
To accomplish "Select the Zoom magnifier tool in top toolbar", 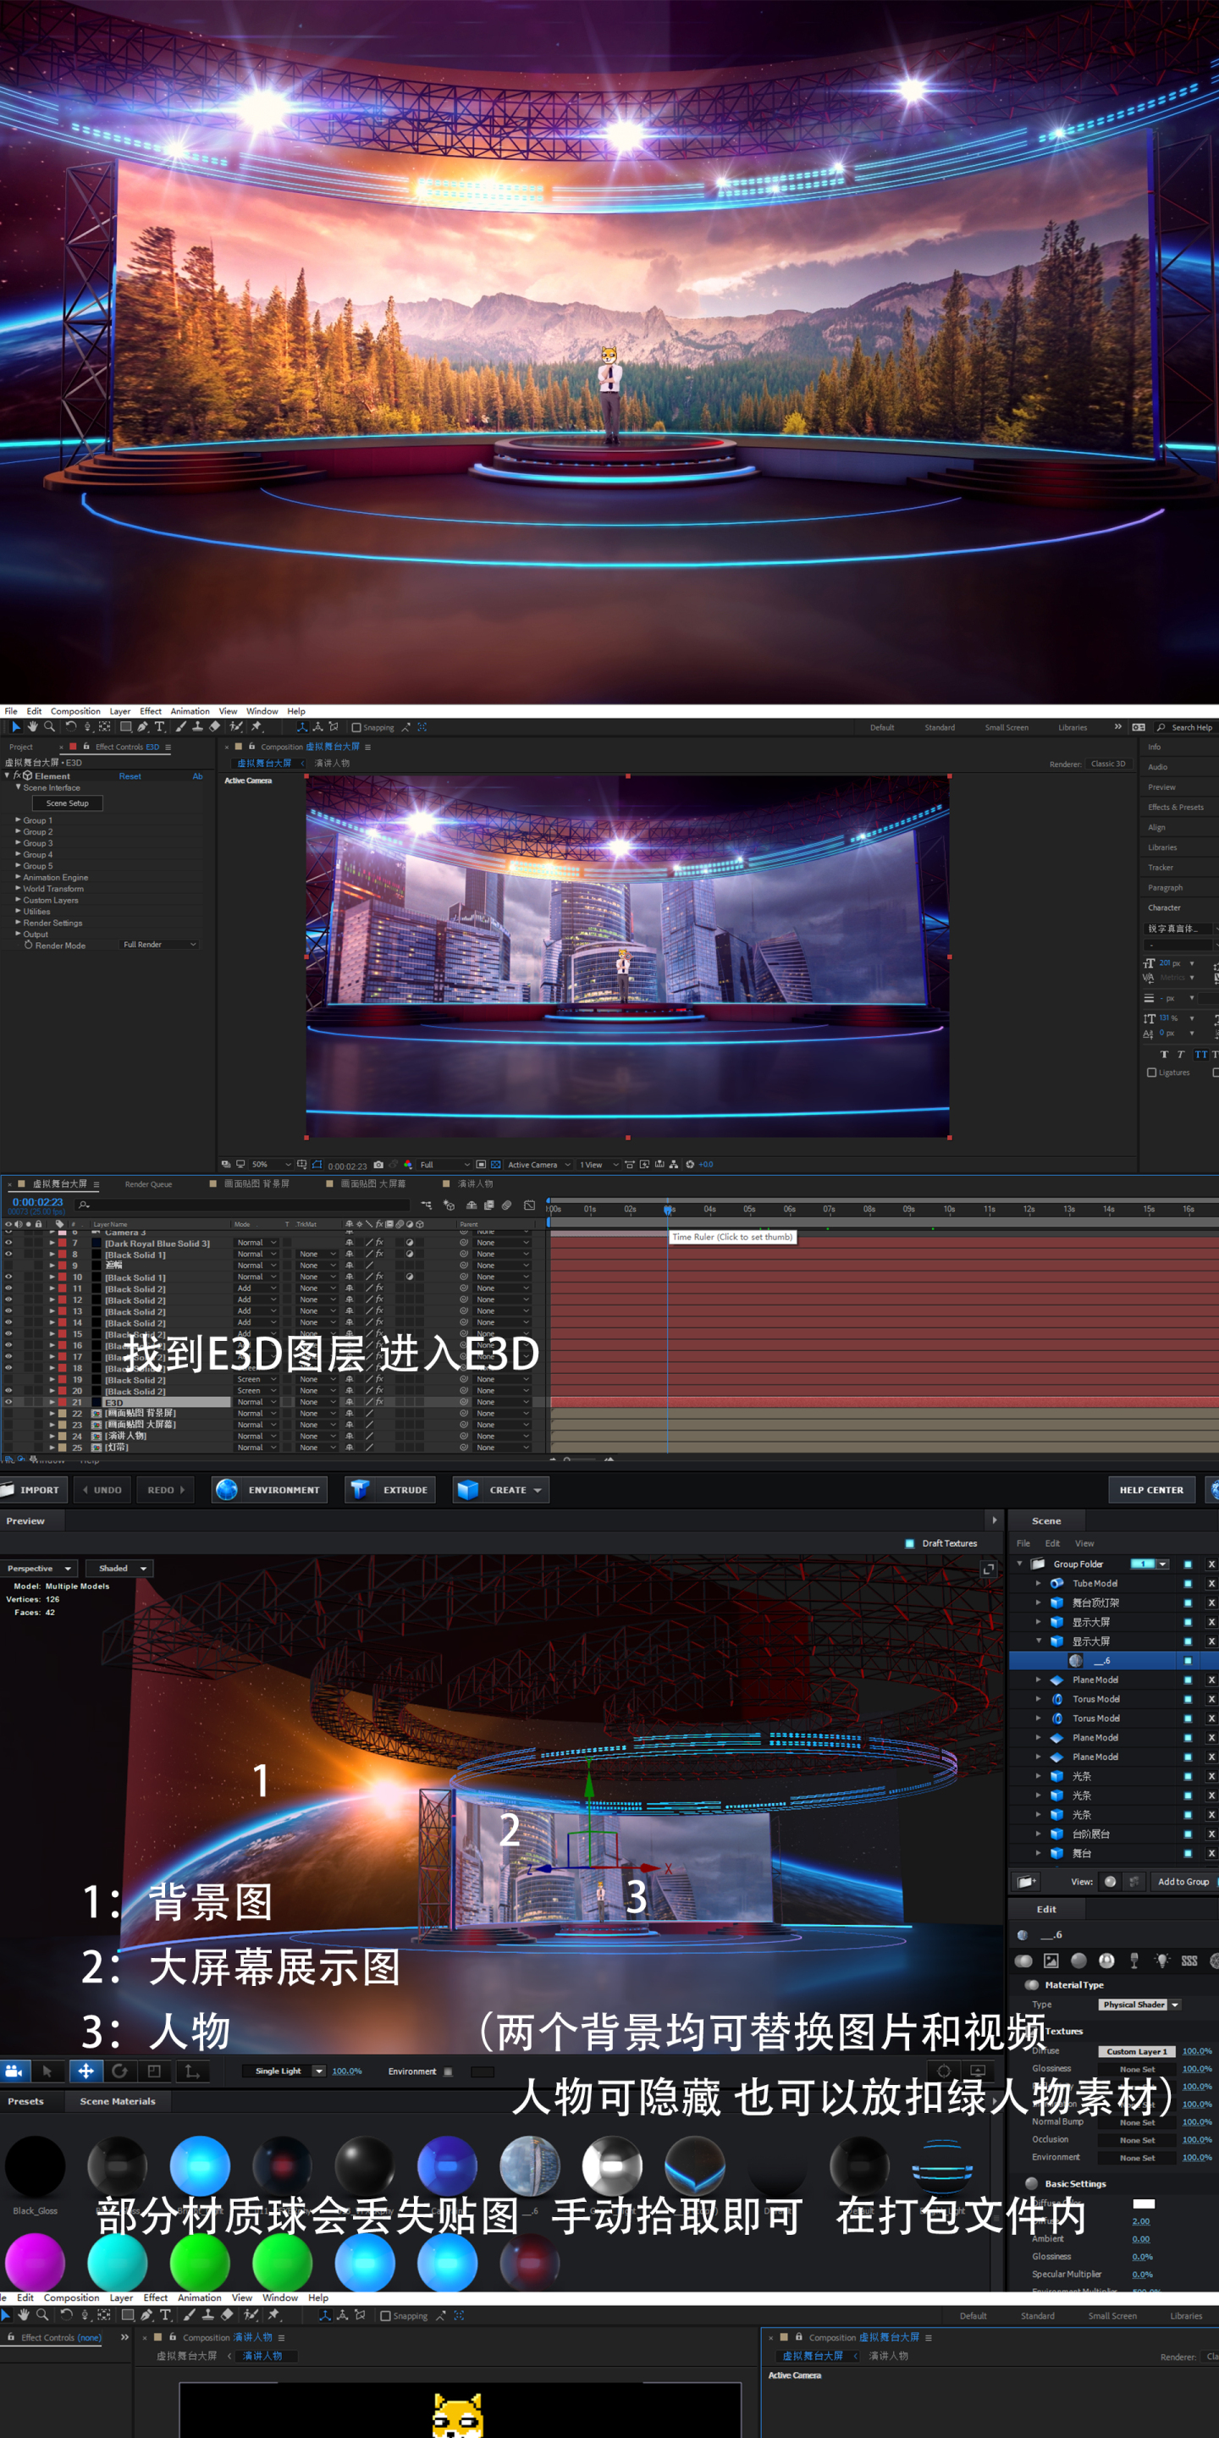I will click(x=49, y=727).
